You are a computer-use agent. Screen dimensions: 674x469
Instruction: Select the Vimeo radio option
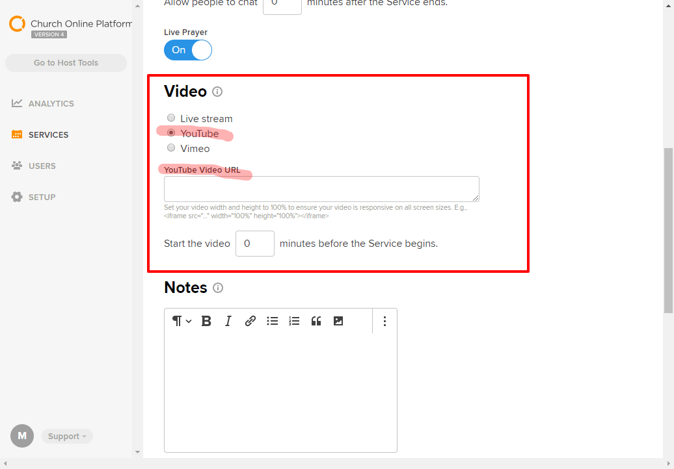[x=171, y=148]
